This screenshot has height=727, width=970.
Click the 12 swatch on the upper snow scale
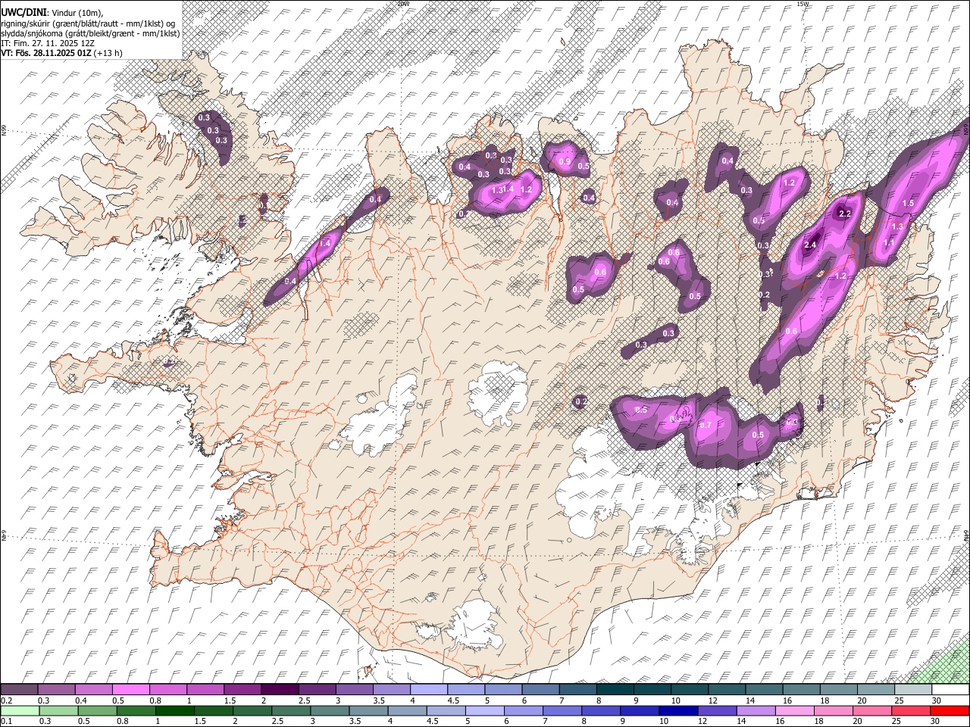[727, 690]
